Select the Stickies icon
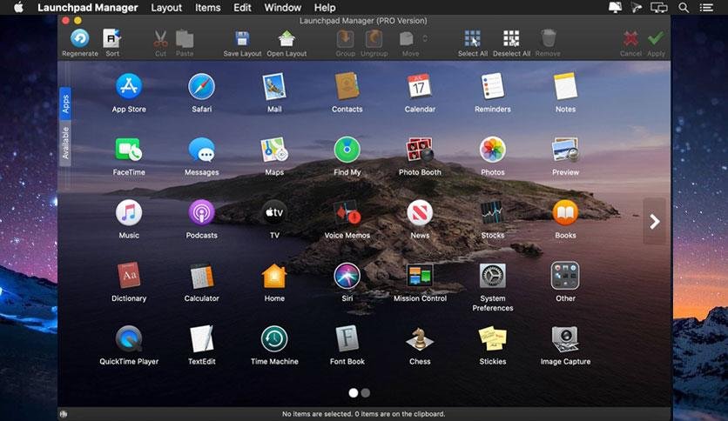This screenshot has width=728, height=421. click(x=493, y=339)
